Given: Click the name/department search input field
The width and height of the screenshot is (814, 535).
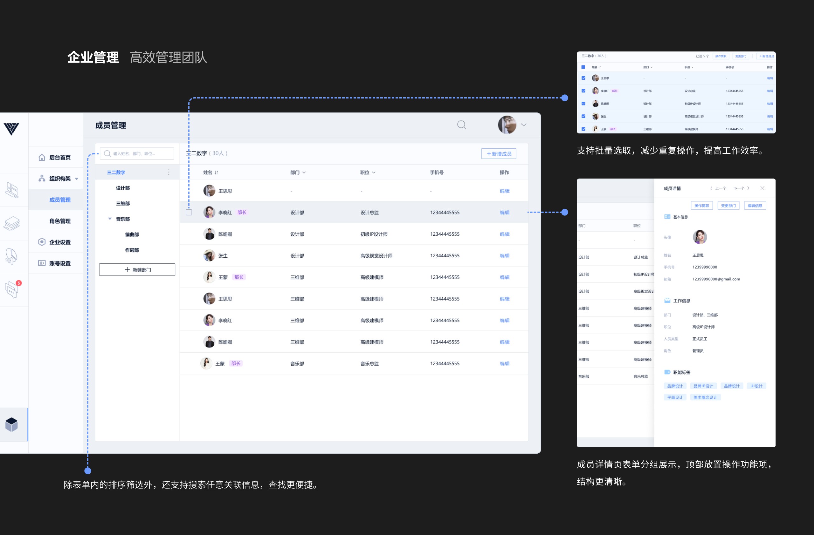Looking at the screenshot, I should [140, 153].
